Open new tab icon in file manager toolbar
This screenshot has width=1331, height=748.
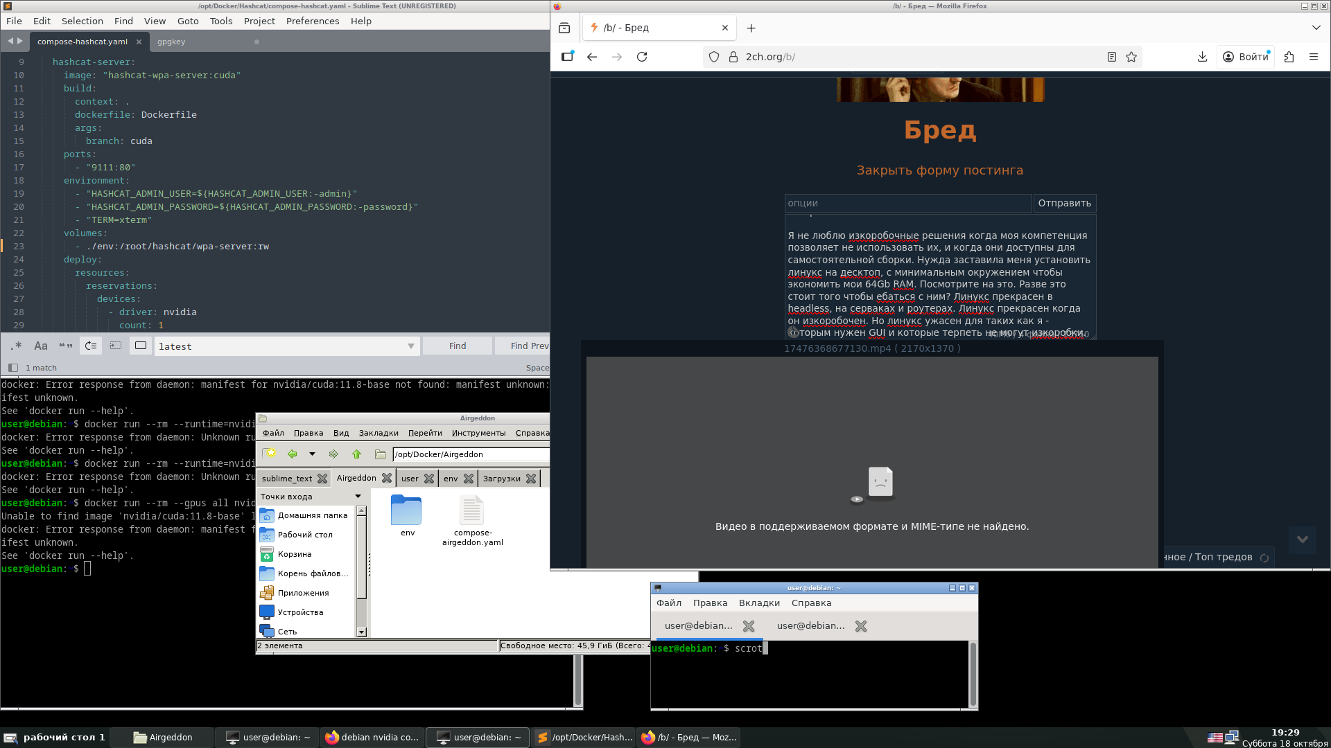270,454
